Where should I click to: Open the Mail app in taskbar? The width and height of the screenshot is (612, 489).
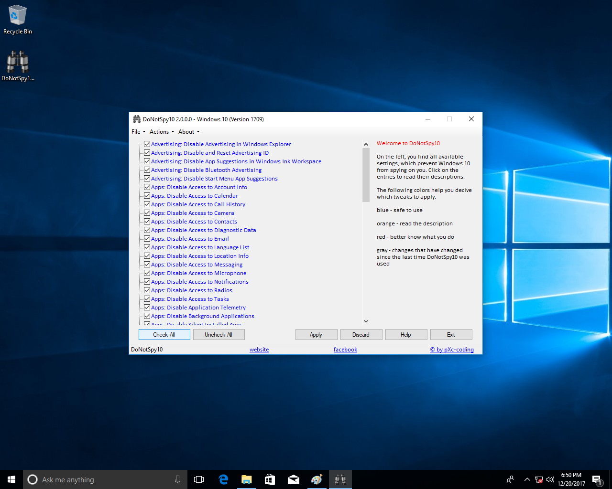pos(294,479)
